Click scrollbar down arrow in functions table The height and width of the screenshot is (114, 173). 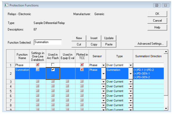pyautogui.click(x=166, y=109)
